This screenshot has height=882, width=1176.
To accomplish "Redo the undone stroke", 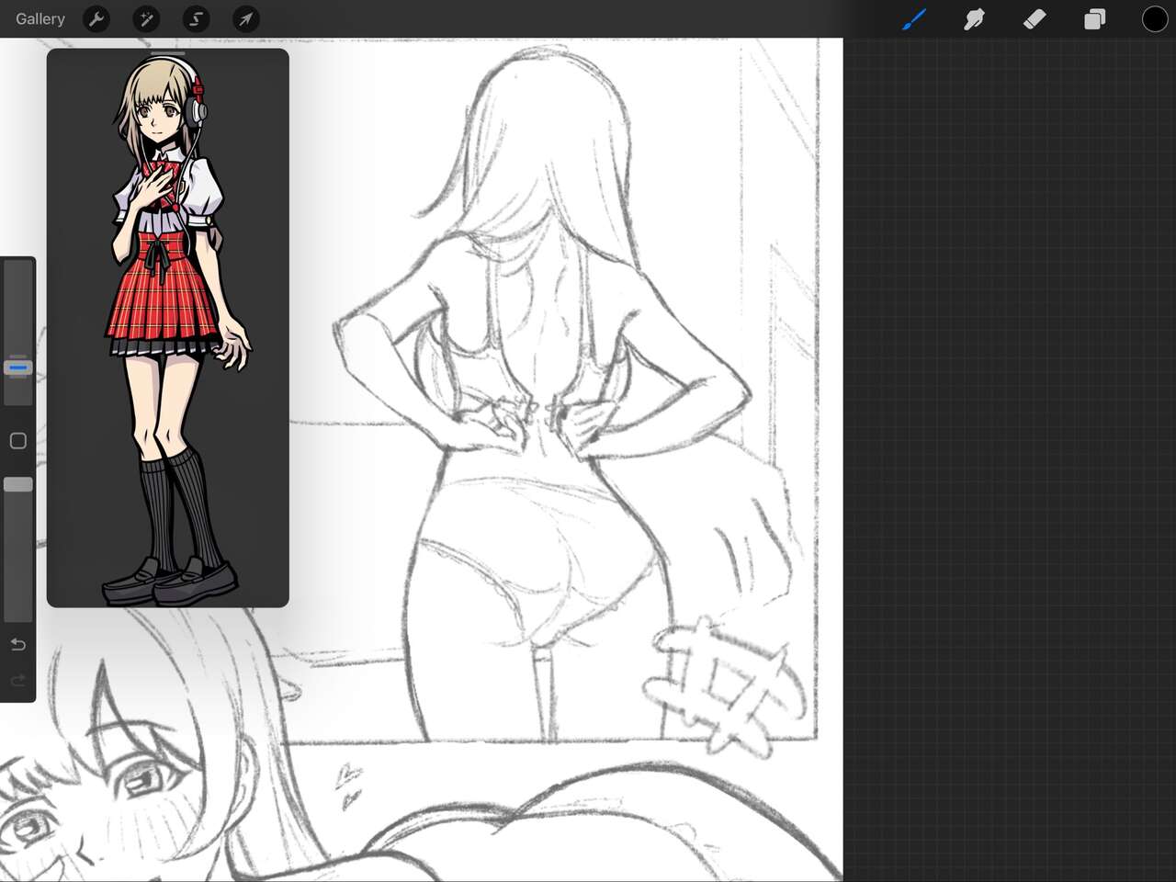I will 17,681.
